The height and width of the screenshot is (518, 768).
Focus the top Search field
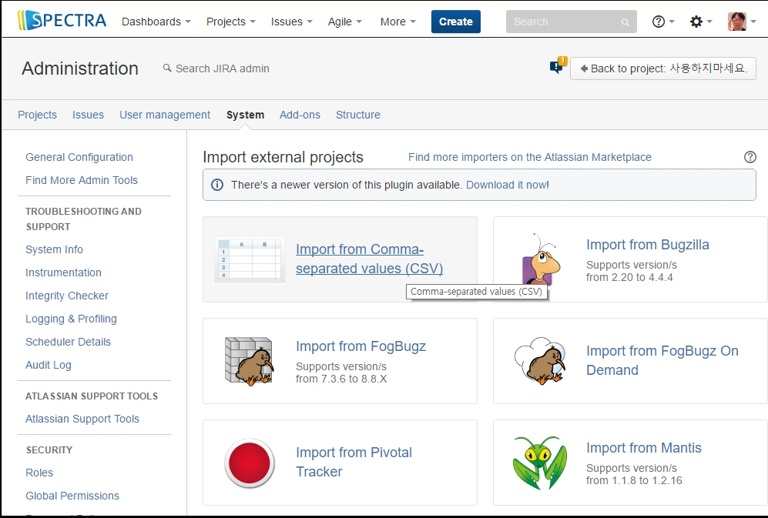[571, 22]
